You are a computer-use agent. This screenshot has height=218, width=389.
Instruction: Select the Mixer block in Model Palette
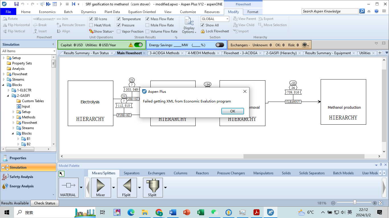(x=101, y=187)
